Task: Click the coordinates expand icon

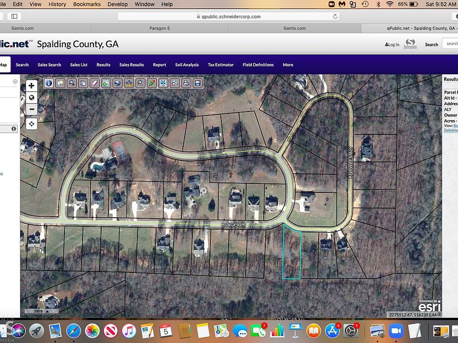Action: click(439, 314)
